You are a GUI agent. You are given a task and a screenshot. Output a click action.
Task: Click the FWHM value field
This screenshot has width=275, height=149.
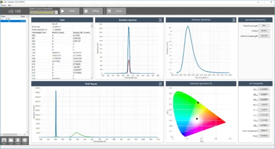click(x=264, y=31)
